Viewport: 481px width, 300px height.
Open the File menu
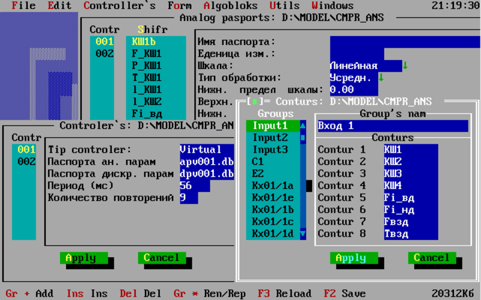[x=23, y=5]
